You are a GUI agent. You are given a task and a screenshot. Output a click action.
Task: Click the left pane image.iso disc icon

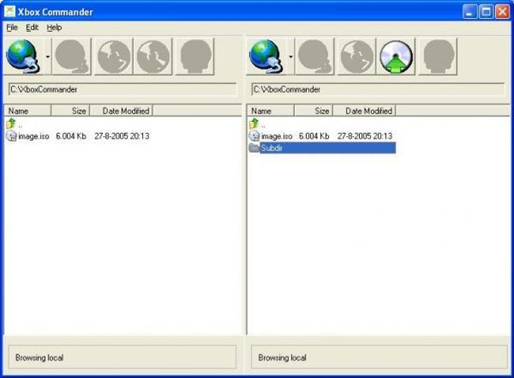point(11,136)
